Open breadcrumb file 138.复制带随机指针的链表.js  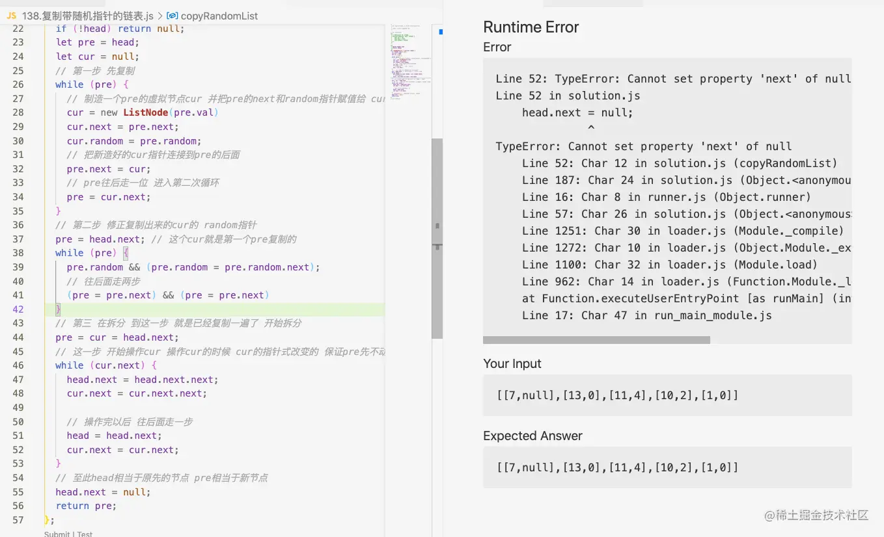[88, 16]
